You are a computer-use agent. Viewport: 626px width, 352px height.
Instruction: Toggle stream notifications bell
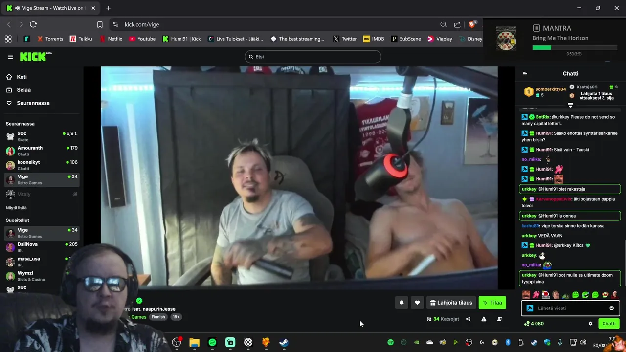click(x=402, y=303)
